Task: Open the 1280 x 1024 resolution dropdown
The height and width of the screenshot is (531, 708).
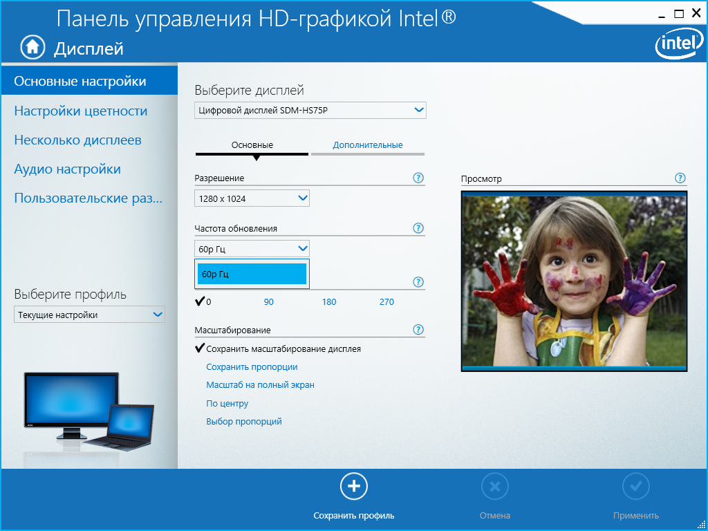Action: pos(252,198)
